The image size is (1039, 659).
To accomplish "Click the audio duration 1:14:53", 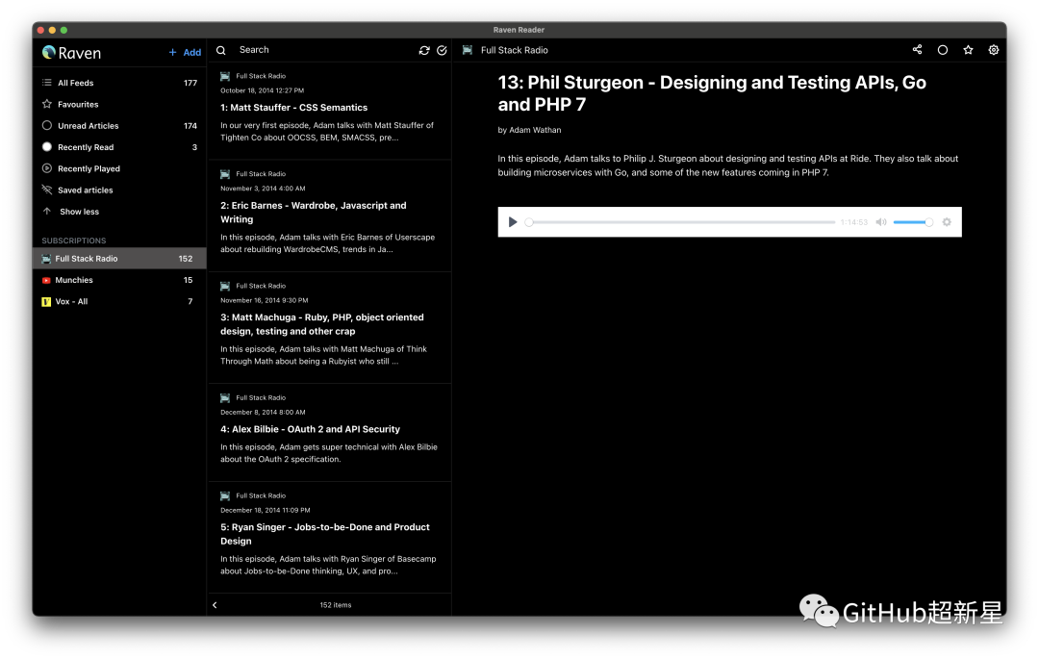I will (853, 222).
